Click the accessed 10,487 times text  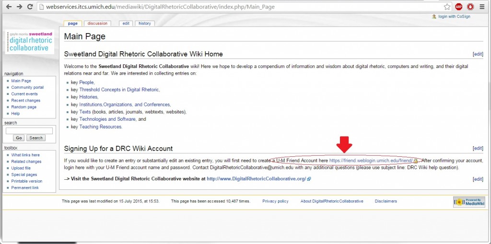210,201
